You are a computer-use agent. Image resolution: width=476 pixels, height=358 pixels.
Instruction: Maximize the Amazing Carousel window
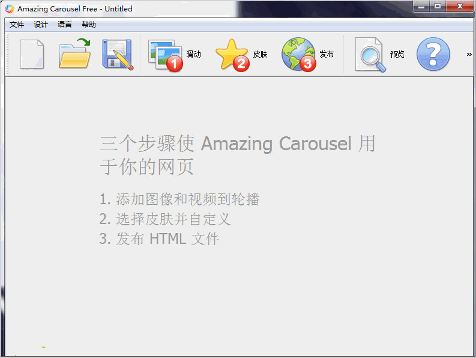438,6
